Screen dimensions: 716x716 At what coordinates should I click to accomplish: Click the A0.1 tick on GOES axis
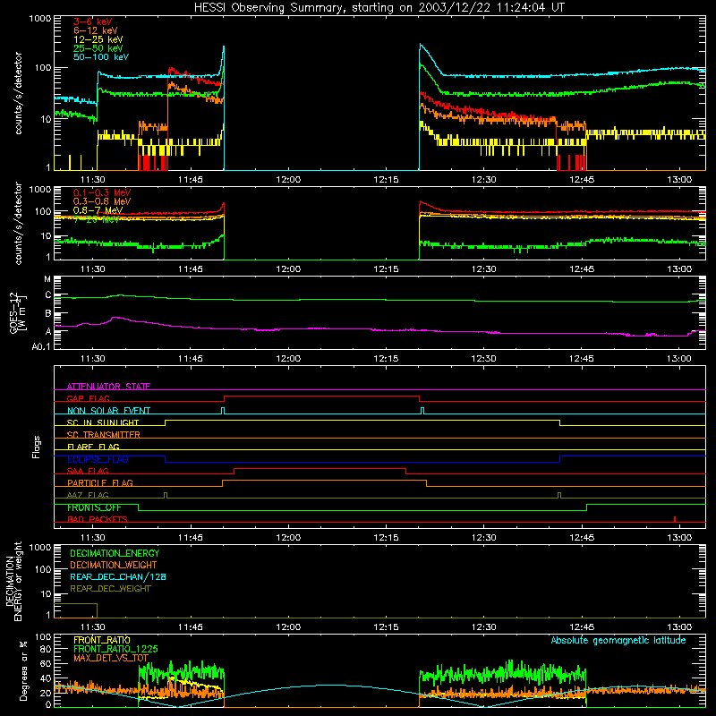click(41, 347)
